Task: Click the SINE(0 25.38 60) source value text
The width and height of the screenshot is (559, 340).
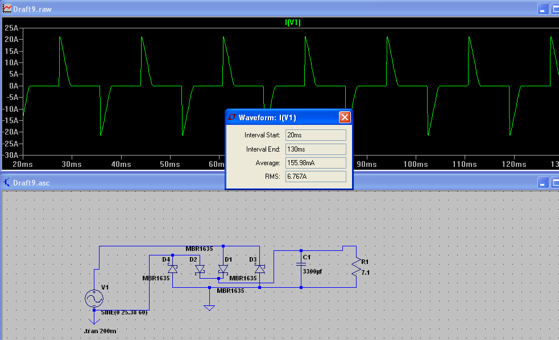Action: 124,313
